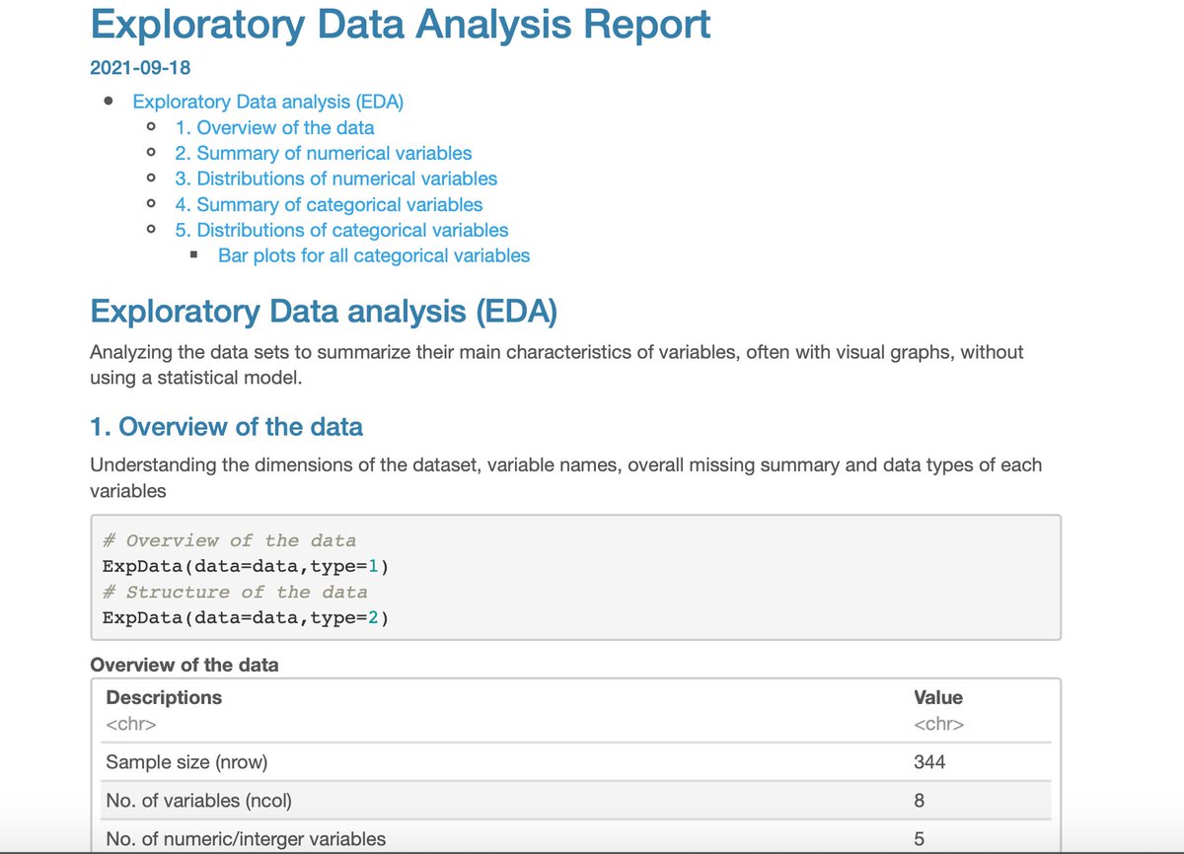The height and width of the screenshot is (854, 1184).
Task: Click the 'Exploratory Data analysis (EDA)' section heading
Action: coord(324,312)
